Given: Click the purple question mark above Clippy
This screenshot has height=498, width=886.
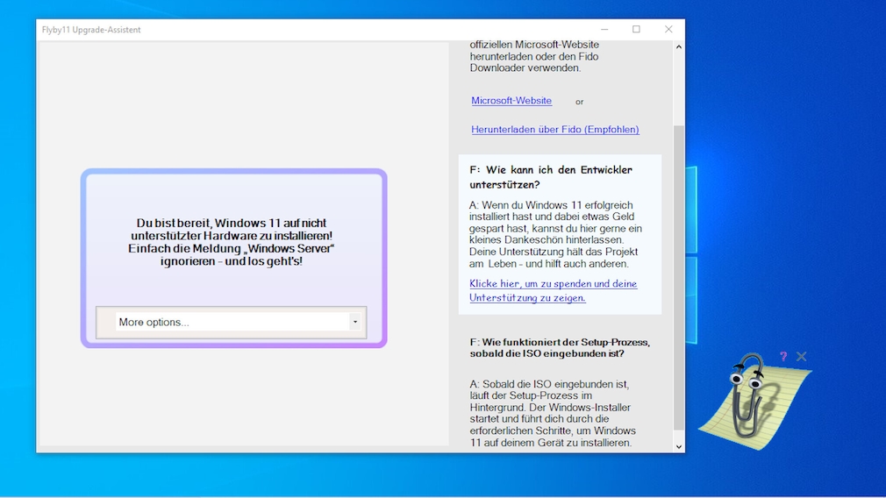Looking at the screenshot, I should [x=782, y=357].
